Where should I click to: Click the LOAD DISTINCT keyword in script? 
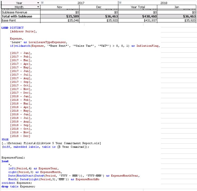13,28
